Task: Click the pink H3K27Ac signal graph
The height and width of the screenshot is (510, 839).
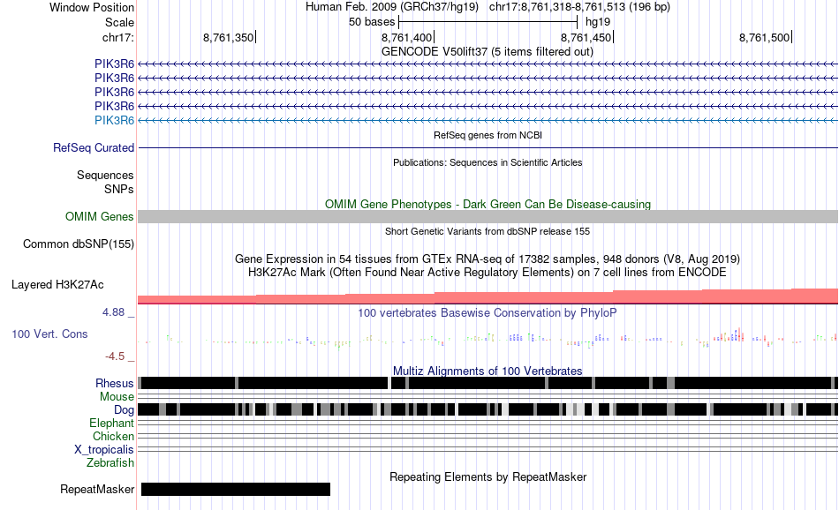Action: (488, 296)
